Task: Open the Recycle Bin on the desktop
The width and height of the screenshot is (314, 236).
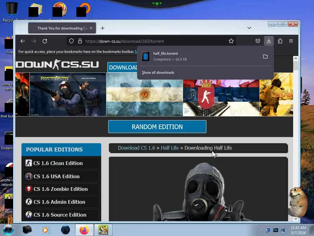Action: pyautogui.click(x=12, y=12)
